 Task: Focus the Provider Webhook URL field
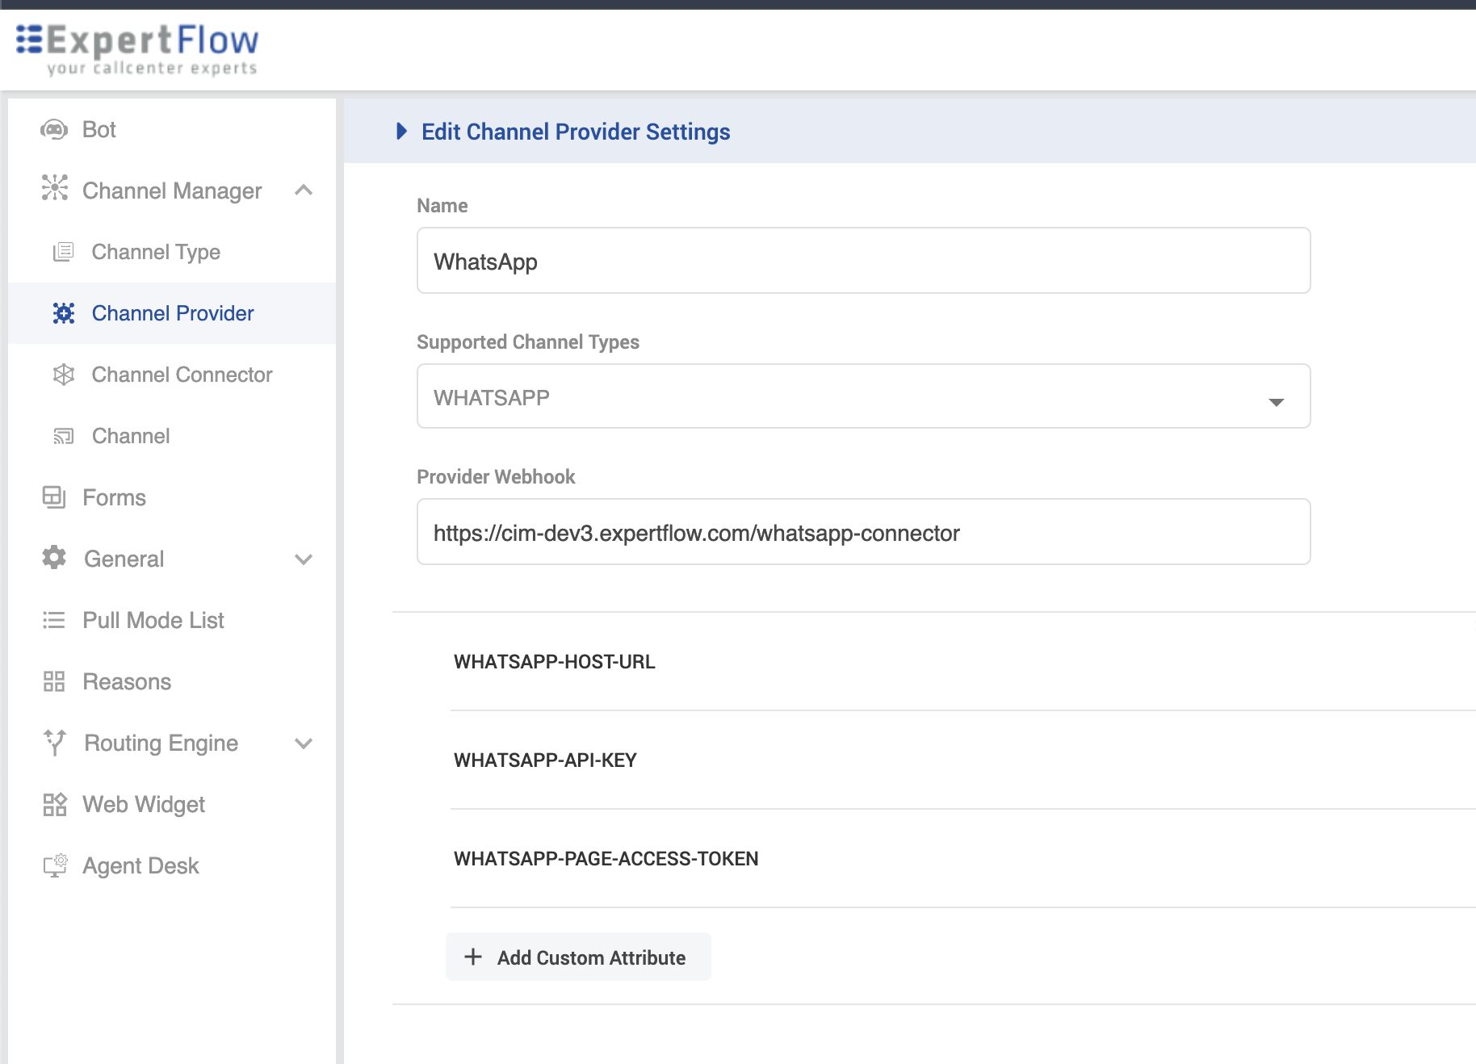[x=863, y=532]
